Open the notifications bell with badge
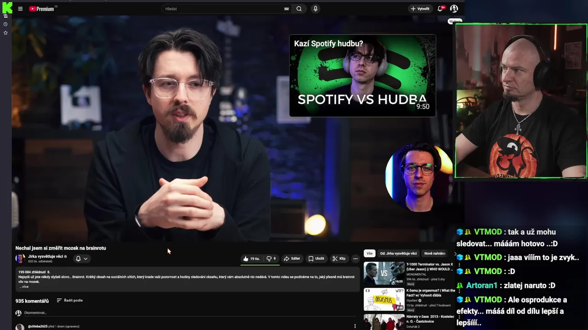The width and height of the screenshot is (588, 330). coord(441,9)
